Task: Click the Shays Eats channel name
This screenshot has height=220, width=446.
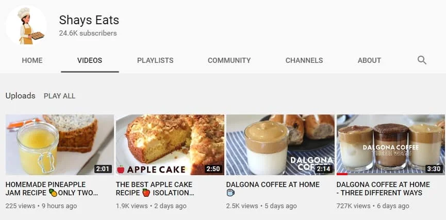Action: (89, 20)
